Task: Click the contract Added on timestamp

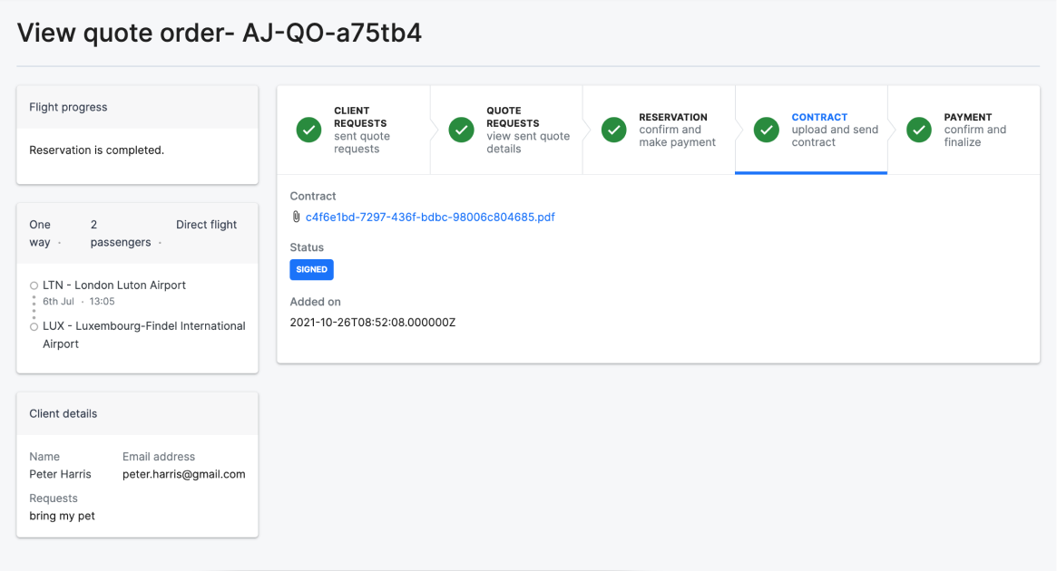Action: 372,322
